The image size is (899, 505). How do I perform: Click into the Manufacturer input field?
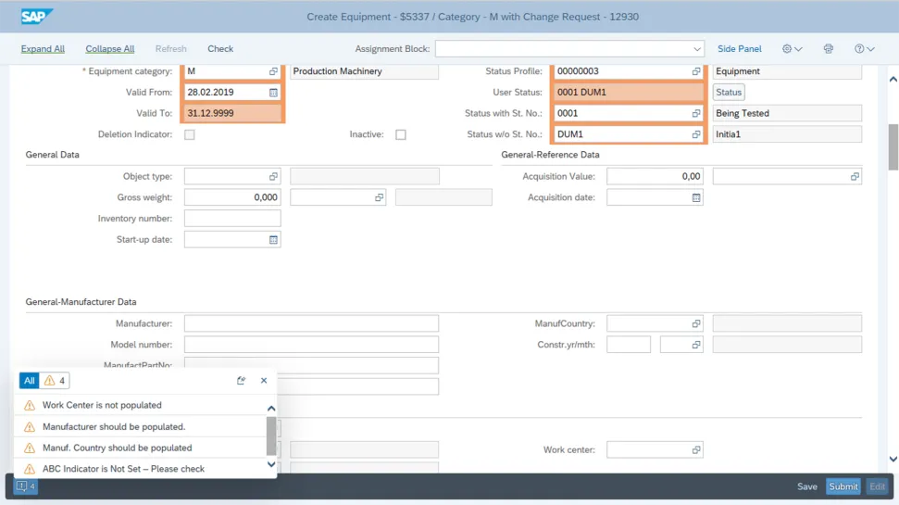[311, 323]
